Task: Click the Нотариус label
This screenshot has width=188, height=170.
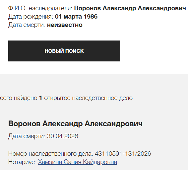Action: pos(22,162)
